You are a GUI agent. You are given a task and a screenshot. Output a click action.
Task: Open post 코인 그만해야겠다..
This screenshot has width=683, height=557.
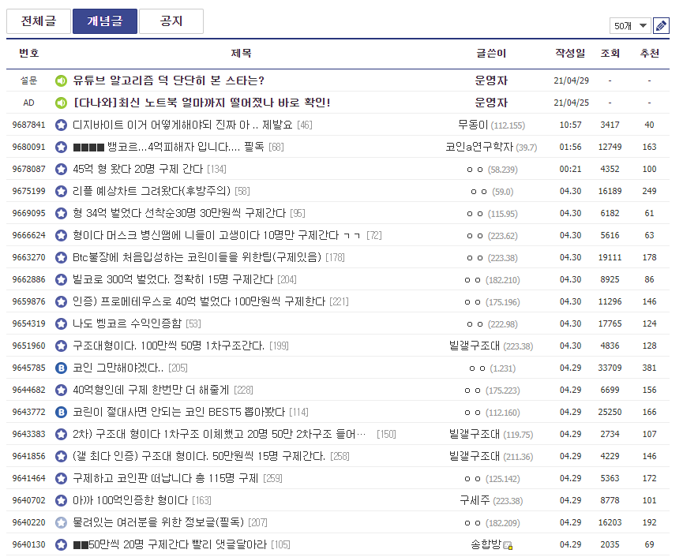(x=118, y=368)
